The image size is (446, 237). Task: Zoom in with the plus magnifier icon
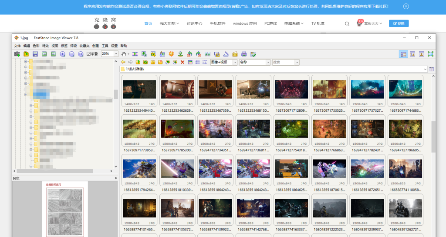pyautogui.click(x=63, y=54)
